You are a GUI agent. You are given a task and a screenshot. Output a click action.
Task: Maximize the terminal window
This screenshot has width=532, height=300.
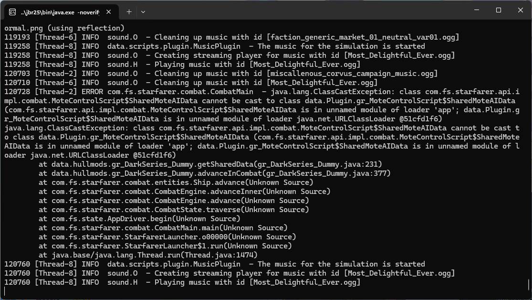coord(498,11)
